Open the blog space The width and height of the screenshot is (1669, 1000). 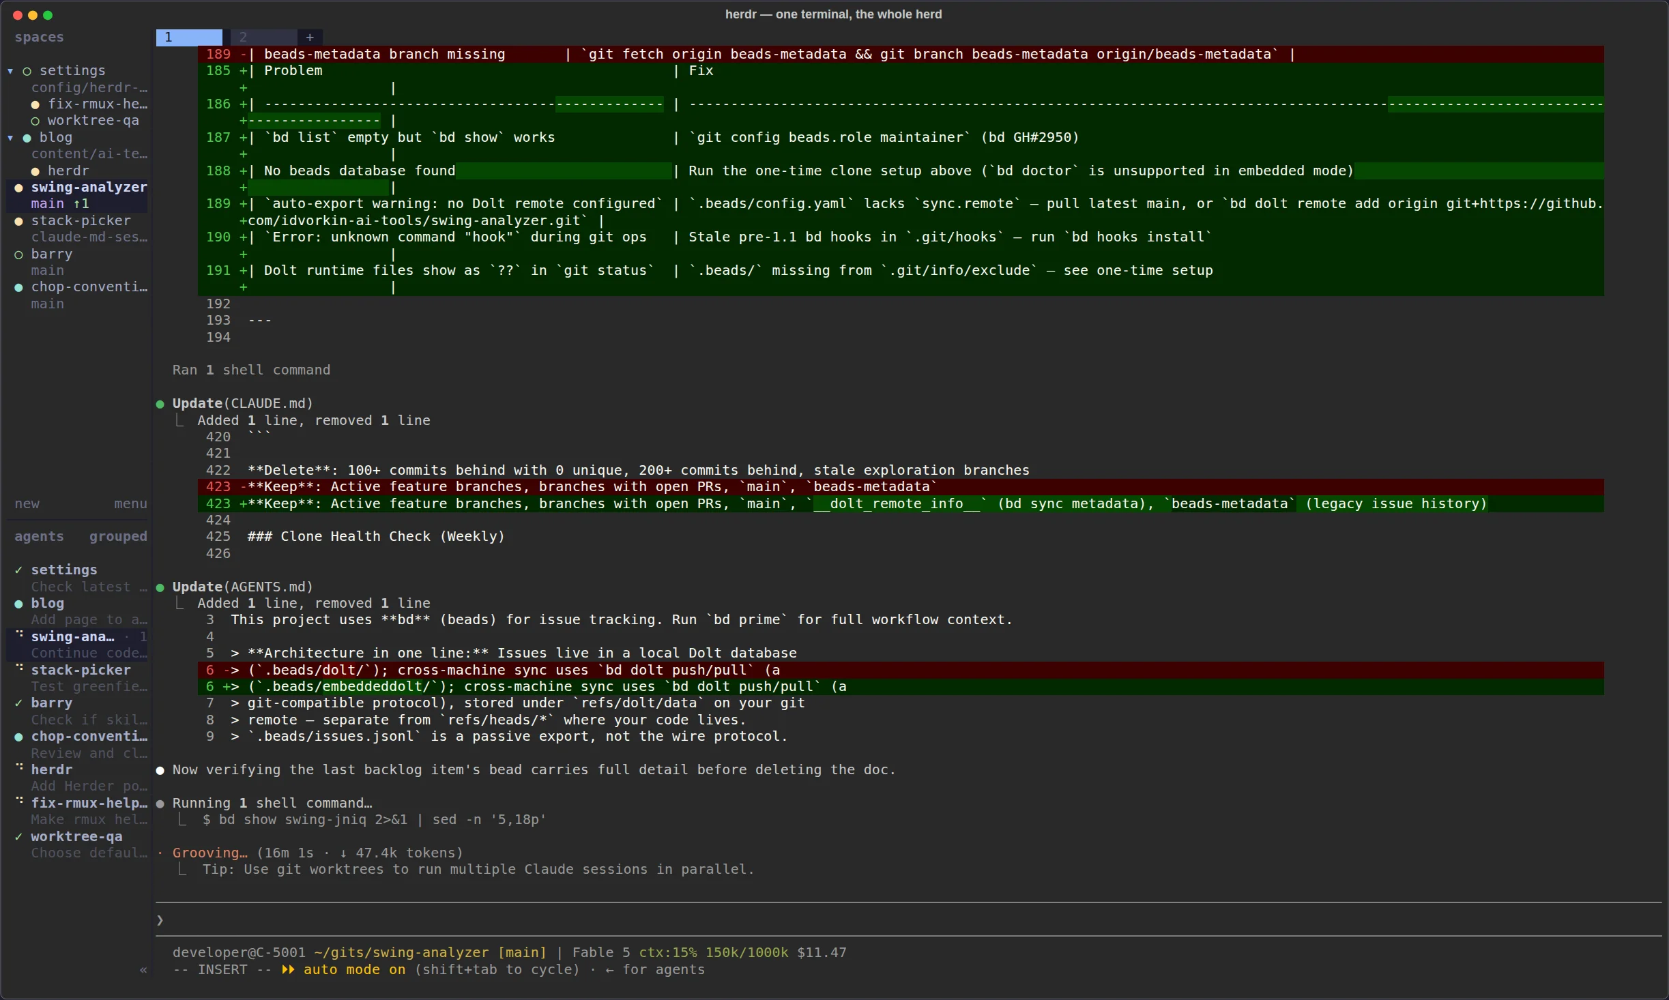(x=56, y=138)
